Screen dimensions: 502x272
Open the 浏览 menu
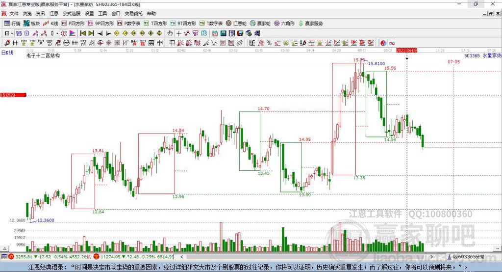(27, 13)
